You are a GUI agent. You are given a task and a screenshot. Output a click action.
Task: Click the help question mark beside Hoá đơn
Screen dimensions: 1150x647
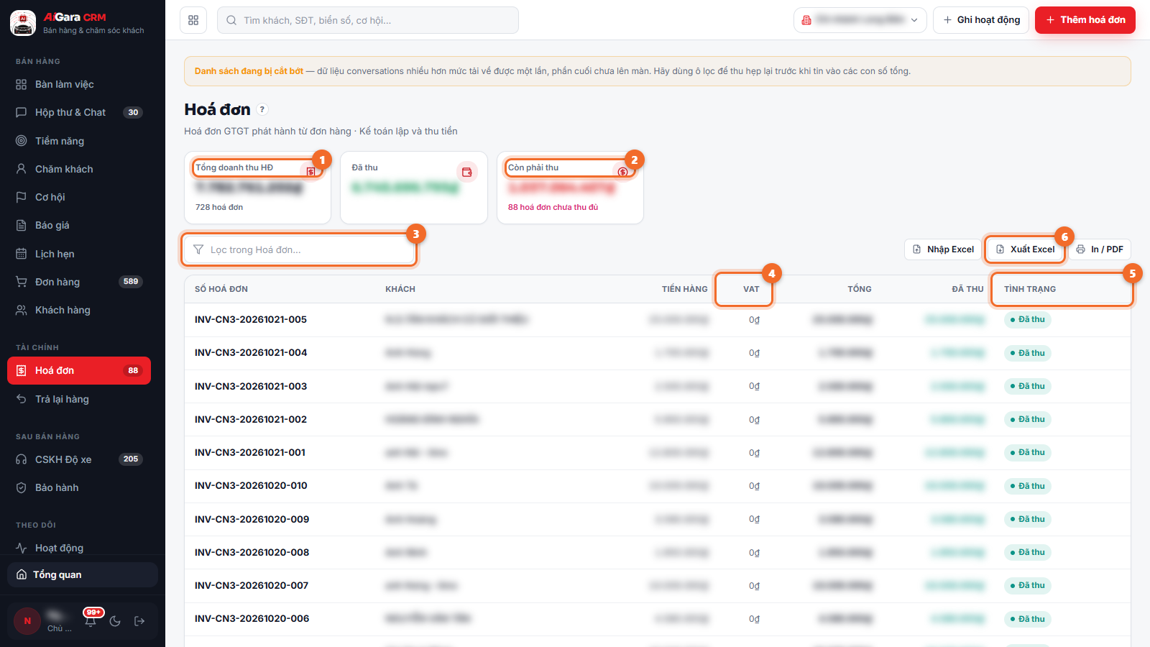click(x=262, y=109)
